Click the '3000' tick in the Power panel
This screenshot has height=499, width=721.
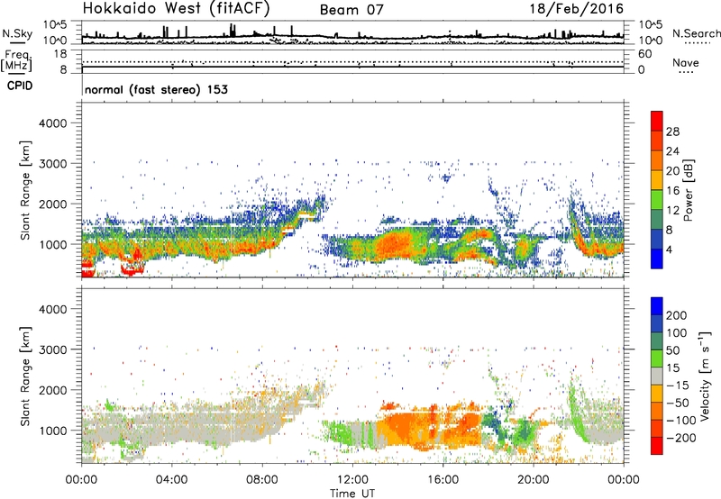pyautogui.click(x=53, y=164)
